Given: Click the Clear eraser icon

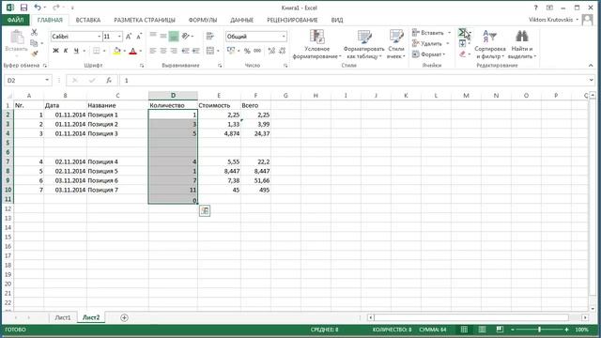Looking at the screenshot, I should (x=463, y=54).
